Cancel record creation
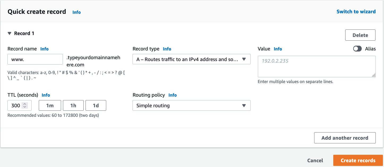Viewport: 384px width, 167px height. pos(315,160)
